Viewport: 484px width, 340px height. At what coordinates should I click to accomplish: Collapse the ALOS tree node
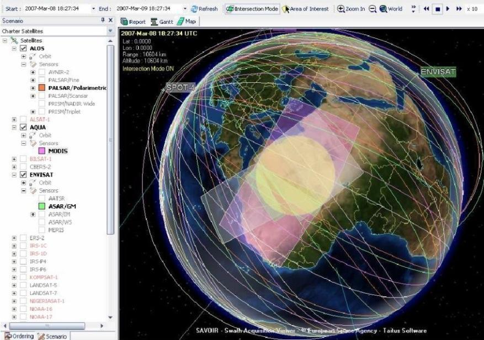tap(14, 49)
